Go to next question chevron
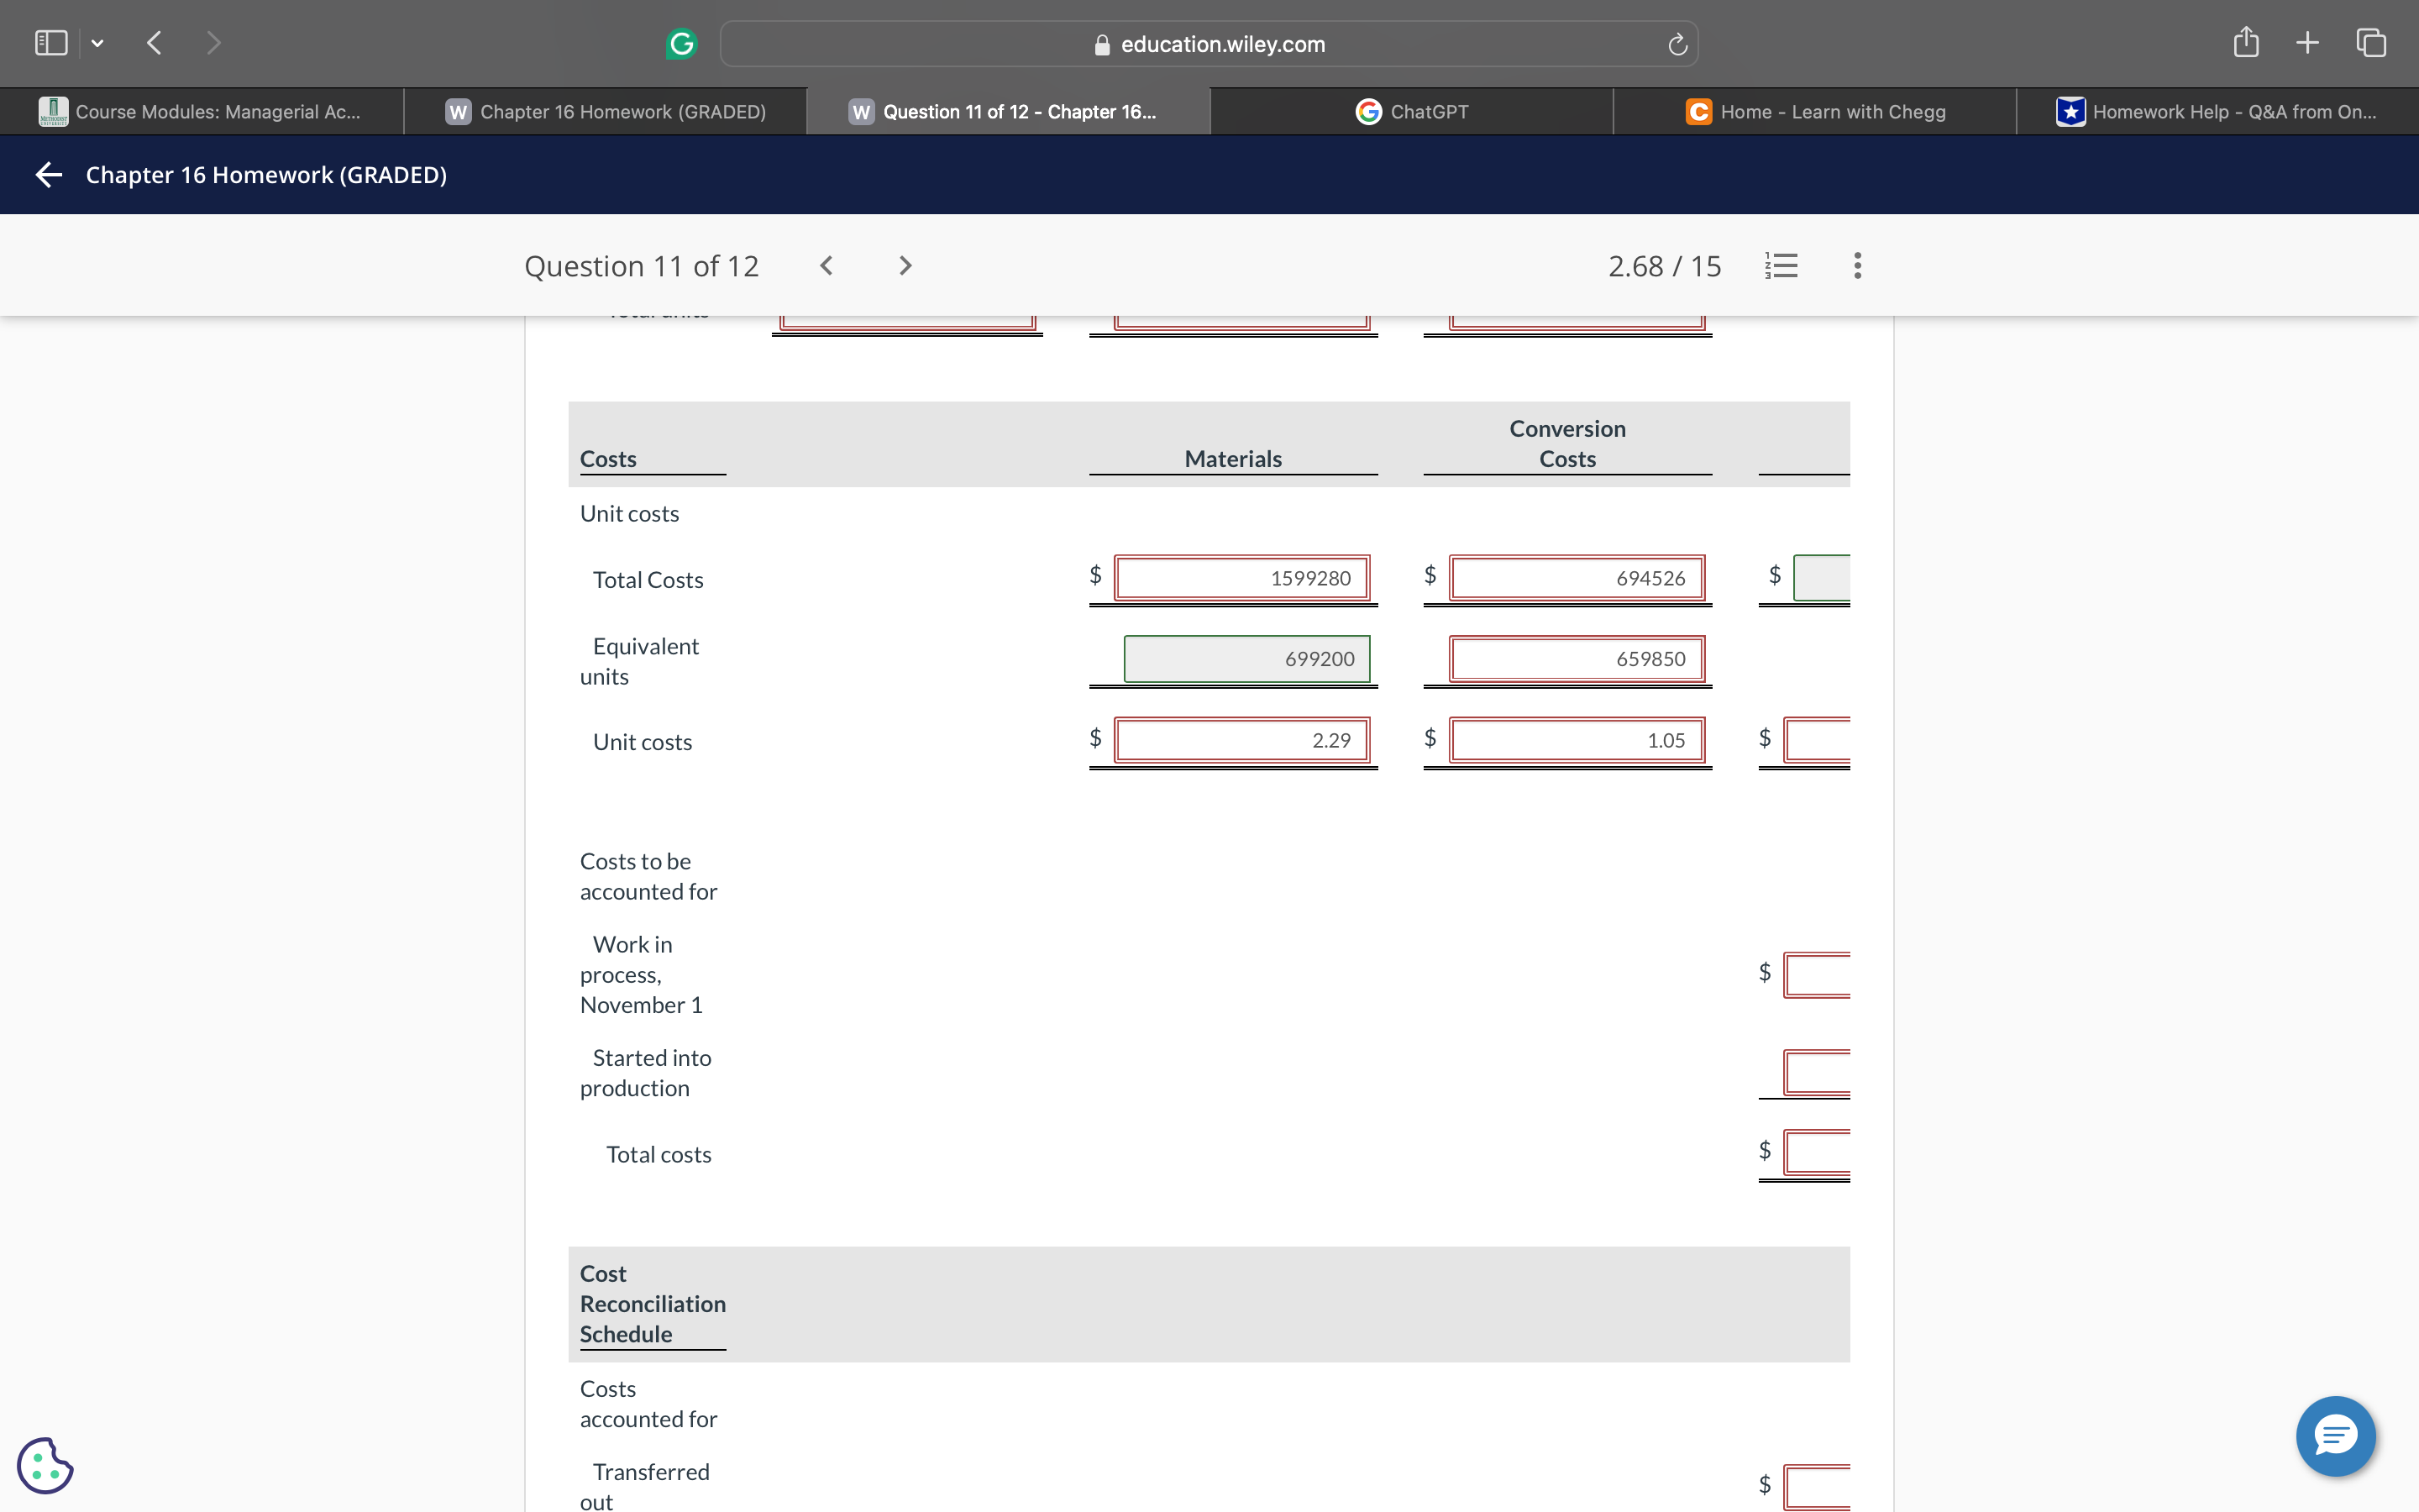The width and height of the screenshot is (2419, 1512). pyautogui.click(x=905, y=265)
